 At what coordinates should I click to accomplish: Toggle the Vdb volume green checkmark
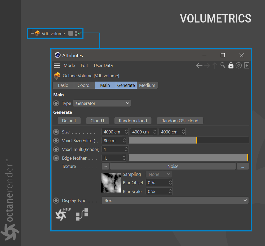[80, 33]
